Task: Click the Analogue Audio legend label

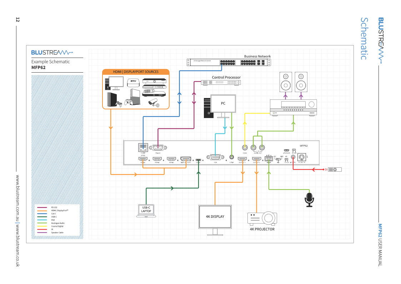Action: click(58, 223)
